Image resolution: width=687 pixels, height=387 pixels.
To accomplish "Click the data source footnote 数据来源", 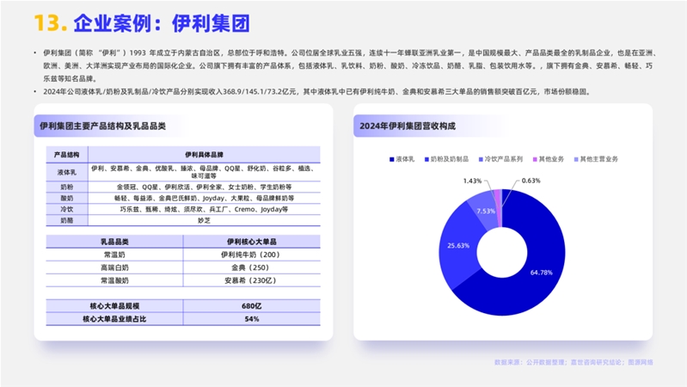I will [574, 362].
